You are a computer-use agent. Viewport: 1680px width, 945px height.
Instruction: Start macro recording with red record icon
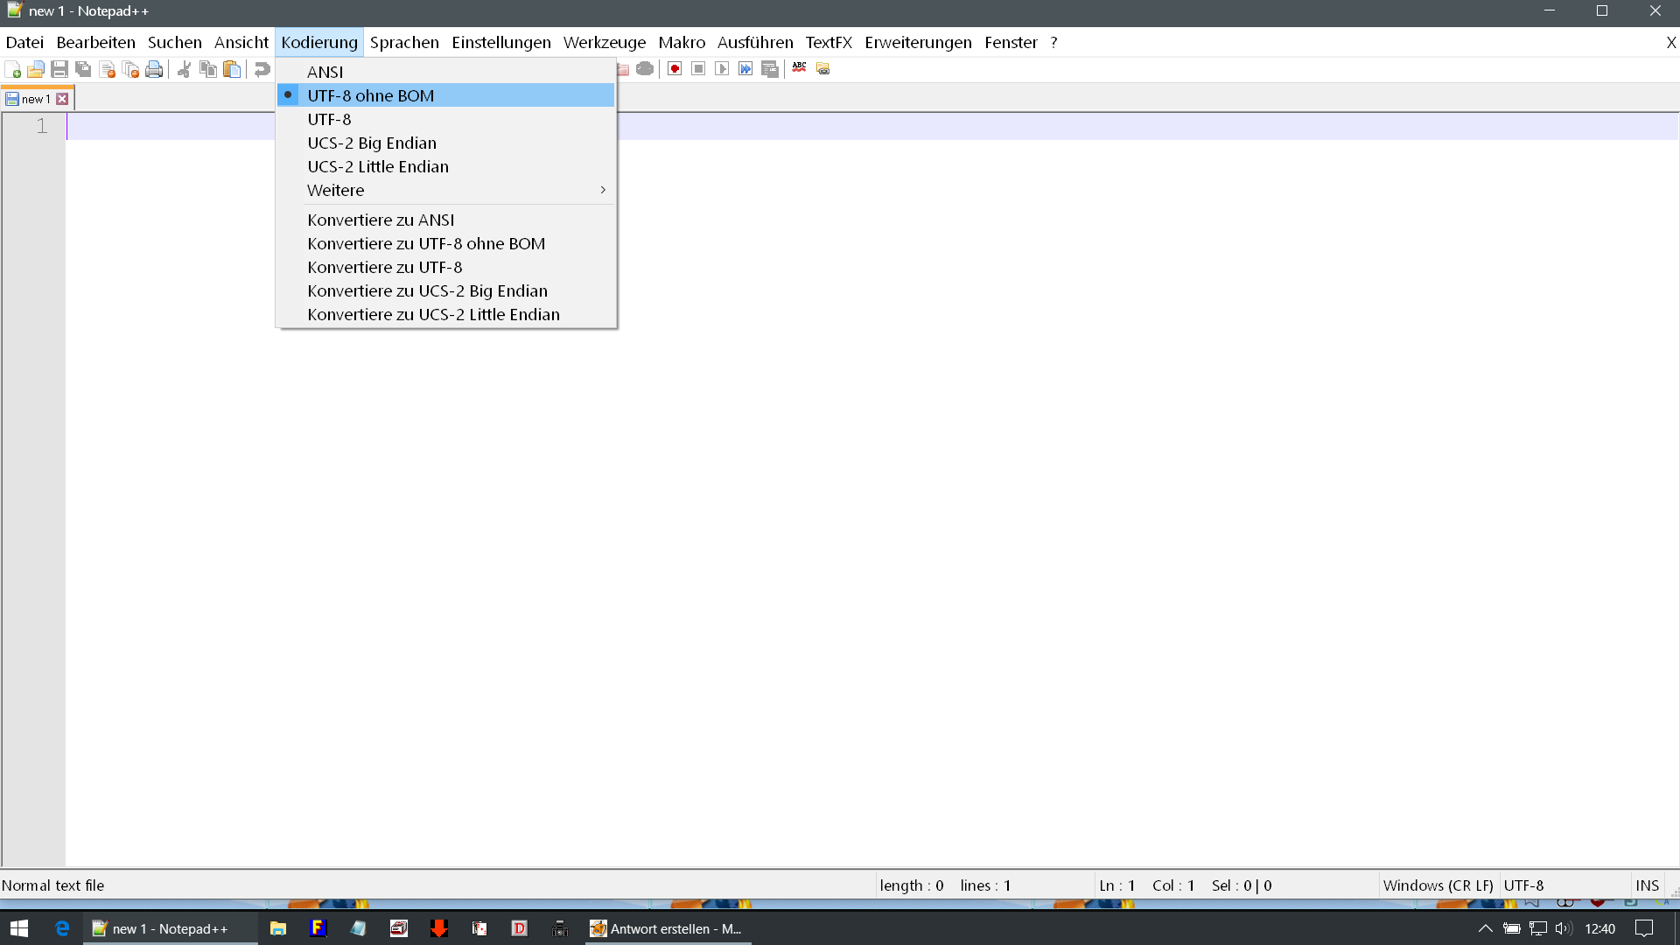pos(675,69)
